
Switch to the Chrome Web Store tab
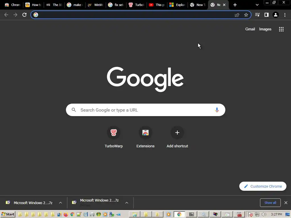(x=13, y=5)
